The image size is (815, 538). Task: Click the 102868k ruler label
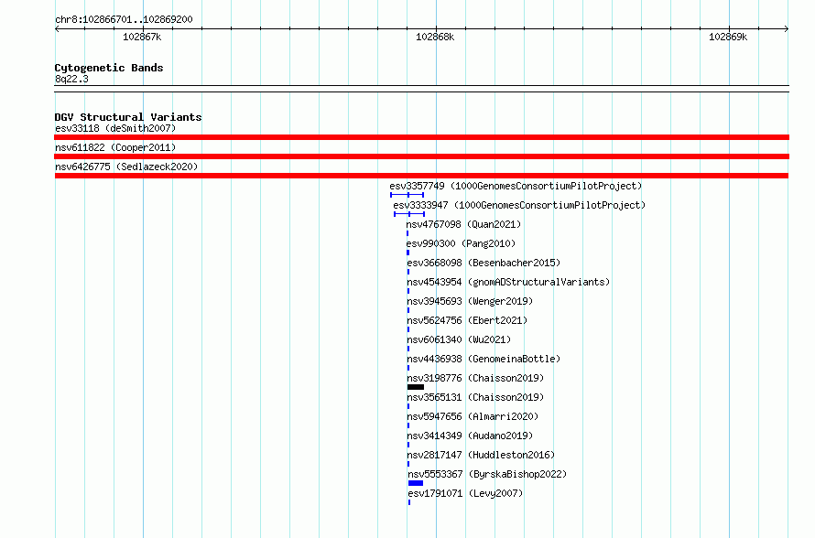click(x=435, y=37)
